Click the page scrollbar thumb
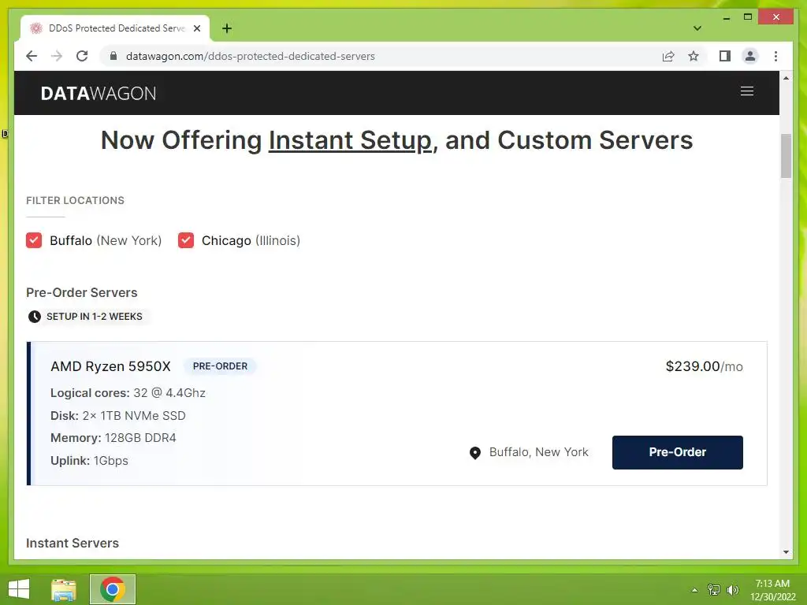Viewport: 807px width, 605px height. (786, 156)
